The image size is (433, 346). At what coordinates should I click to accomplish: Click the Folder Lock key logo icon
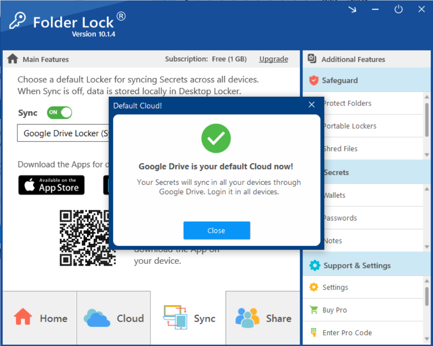[17, 20]
